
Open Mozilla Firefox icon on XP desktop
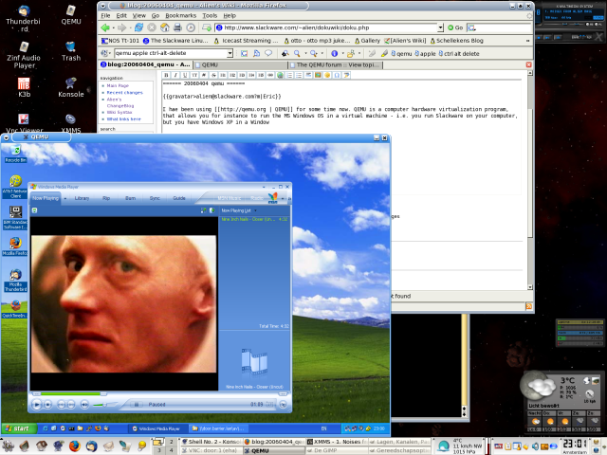(15, 246)
